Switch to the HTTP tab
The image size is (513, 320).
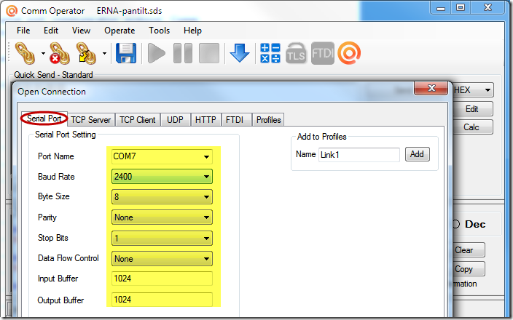(x=205, y=120)
